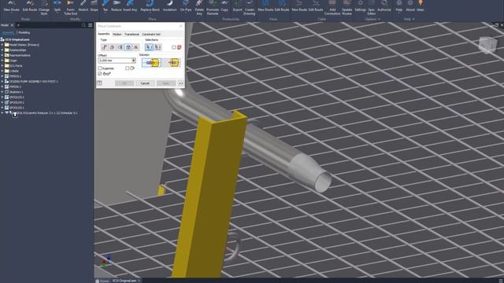Open the browser panel hamburger menu
Viewport: 504px width, 283px height.
91,25
